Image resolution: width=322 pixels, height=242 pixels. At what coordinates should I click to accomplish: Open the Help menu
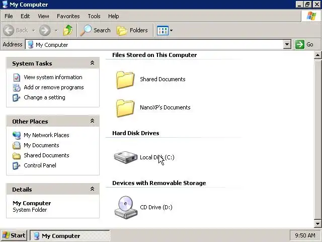point(114,16)
